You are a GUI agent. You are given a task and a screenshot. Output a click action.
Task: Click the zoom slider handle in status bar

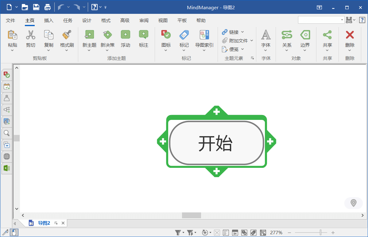321,232
